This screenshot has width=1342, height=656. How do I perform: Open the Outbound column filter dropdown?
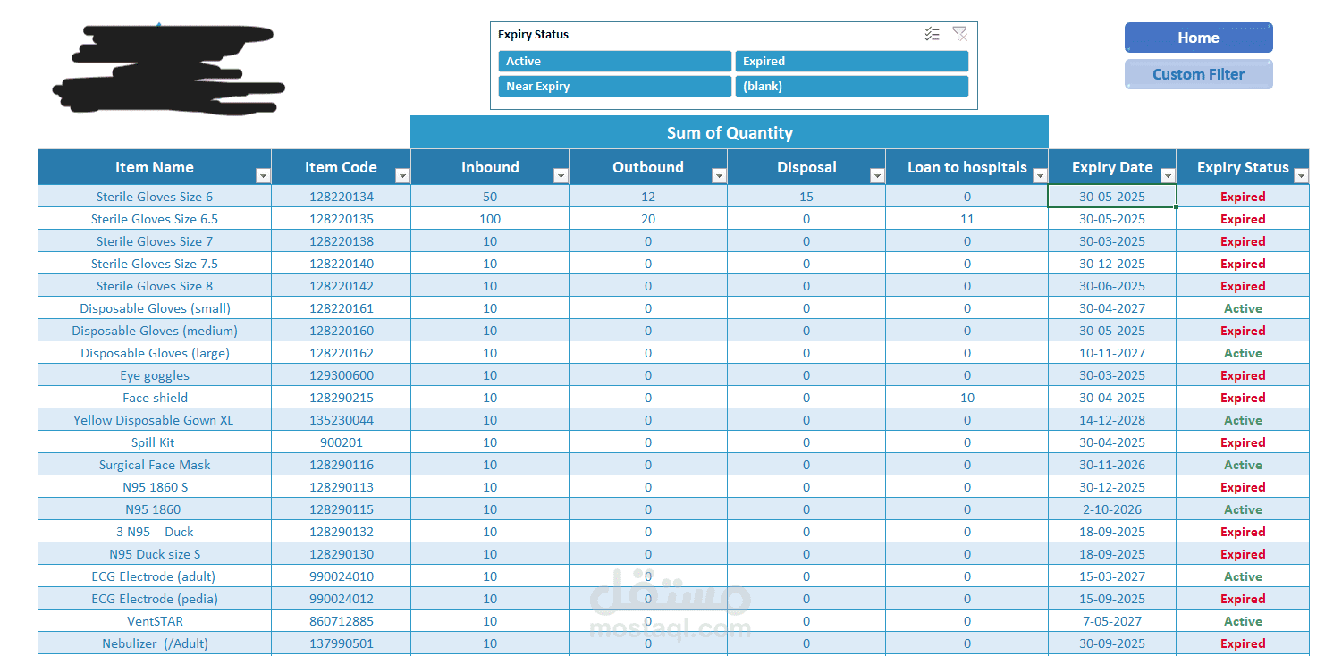click(719, 176)
